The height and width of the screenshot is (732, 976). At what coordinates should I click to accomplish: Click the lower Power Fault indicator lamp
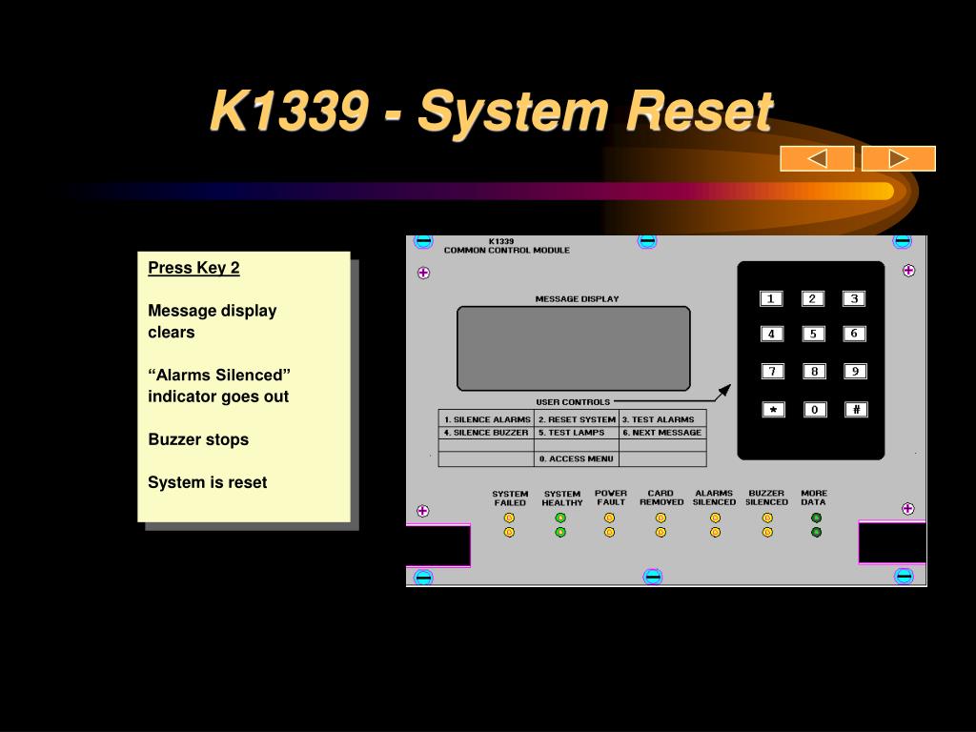[609, 533]
